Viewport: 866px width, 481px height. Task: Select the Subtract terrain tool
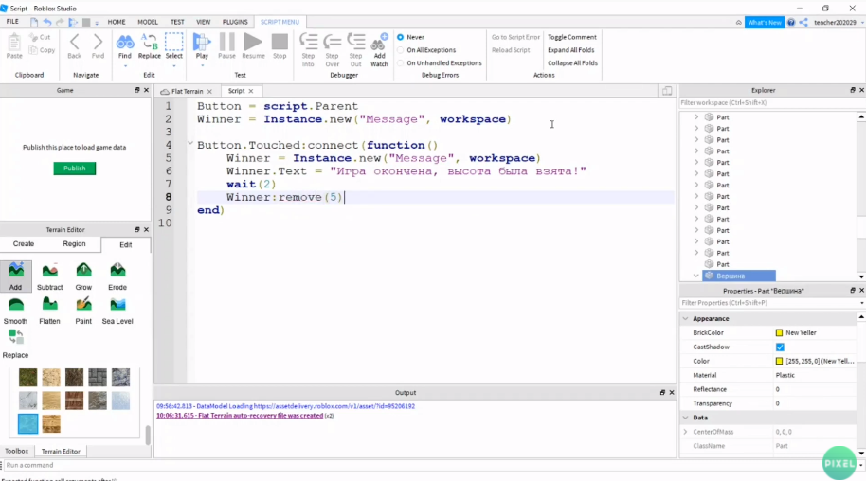tap(49, 276)
